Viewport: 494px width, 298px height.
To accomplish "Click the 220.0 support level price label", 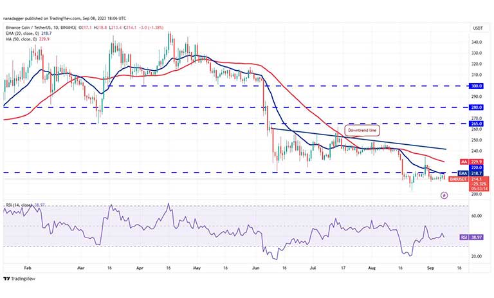I will [477, 168].
